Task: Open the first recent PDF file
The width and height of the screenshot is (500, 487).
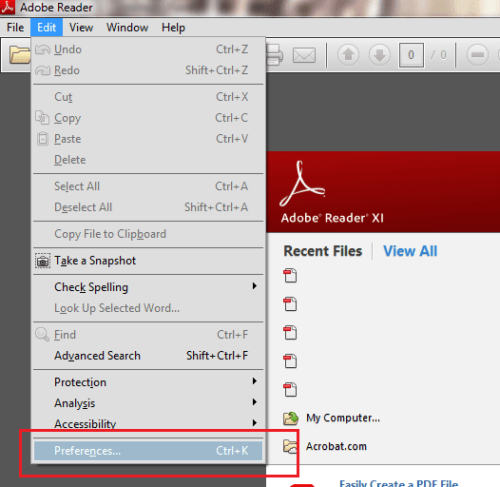Action: click(x=290, y=276)
